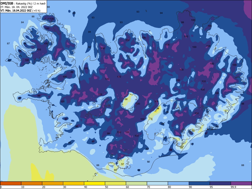252x189 pixels.
Task: Select the '86' humidity value in the northwest sea
Action: (x=33, y=16)
